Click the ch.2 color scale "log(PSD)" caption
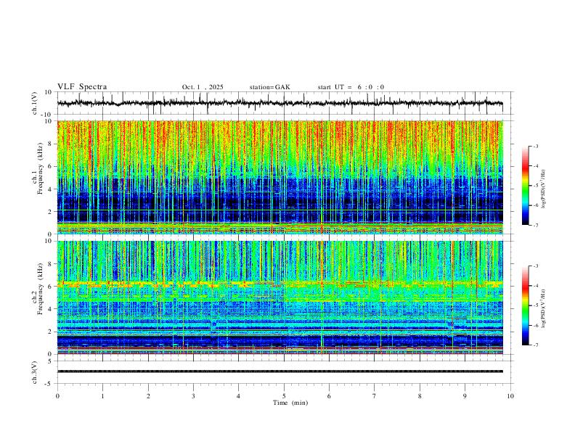 543,308
